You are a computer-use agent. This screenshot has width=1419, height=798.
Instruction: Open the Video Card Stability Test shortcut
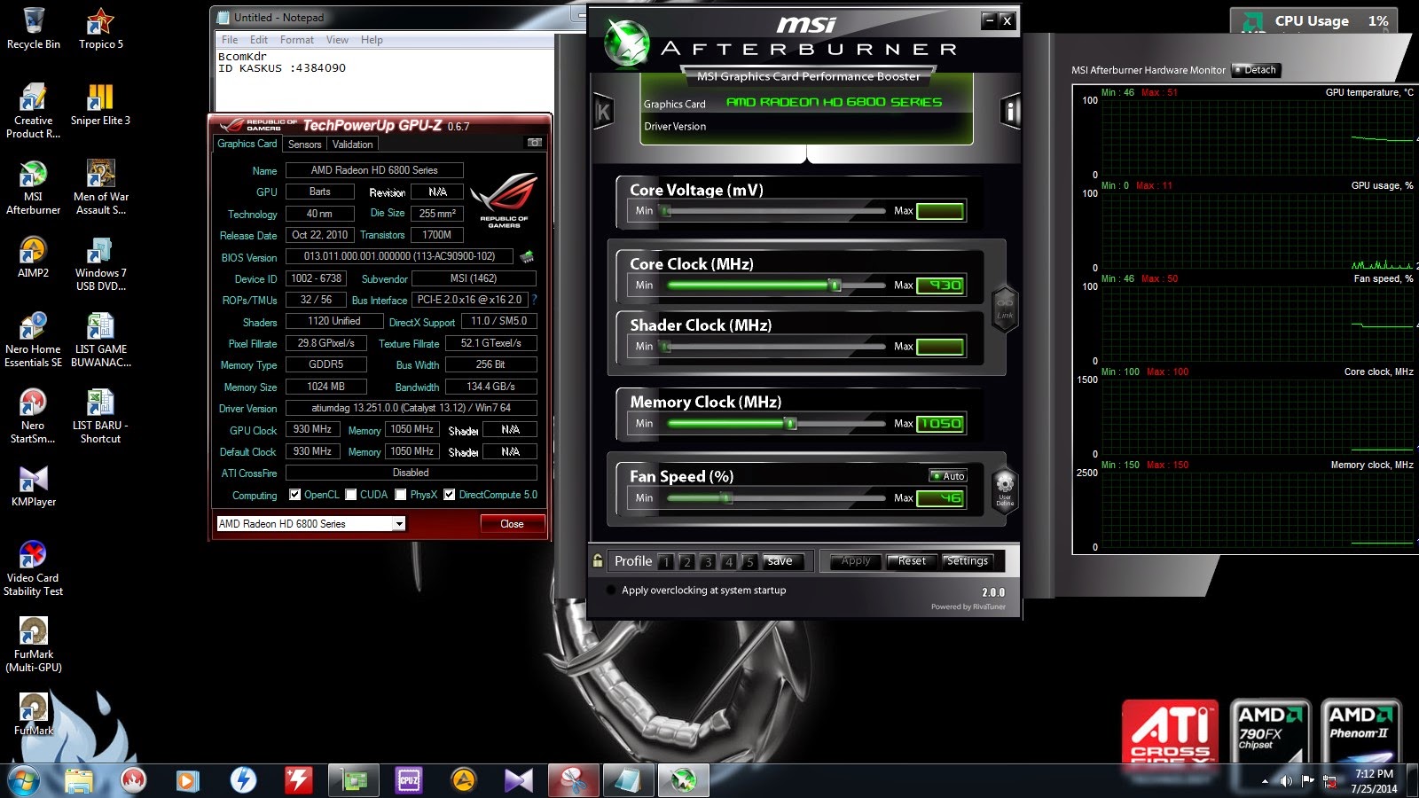pyautogui.click(x=34, y=567)
